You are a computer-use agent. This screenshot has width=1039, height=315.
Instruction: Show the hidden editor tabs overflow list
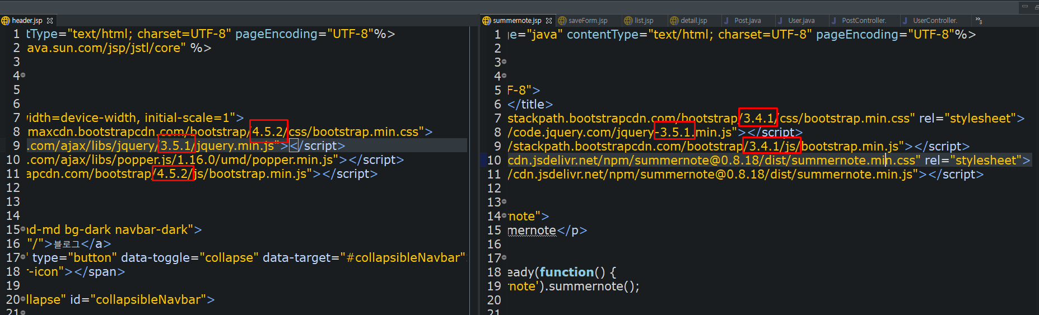tap(979, 21)
